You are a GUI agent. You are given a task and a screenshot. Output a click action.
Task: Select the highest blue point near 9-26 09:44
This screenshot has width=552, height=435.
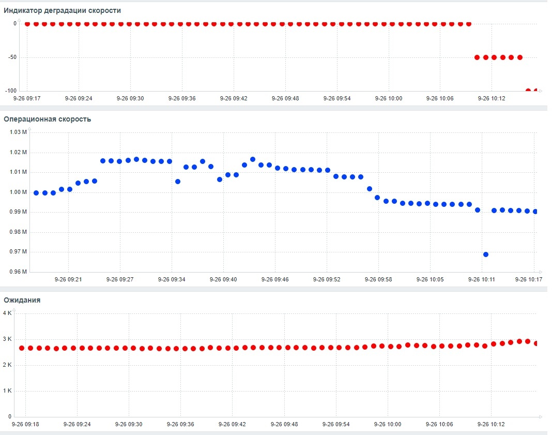tap(253, 159)
